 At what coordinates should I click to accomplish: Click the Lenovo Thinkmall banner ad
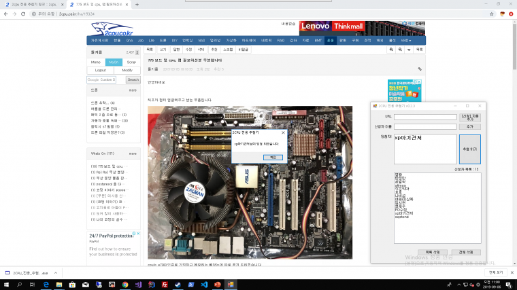coord(362,29)
